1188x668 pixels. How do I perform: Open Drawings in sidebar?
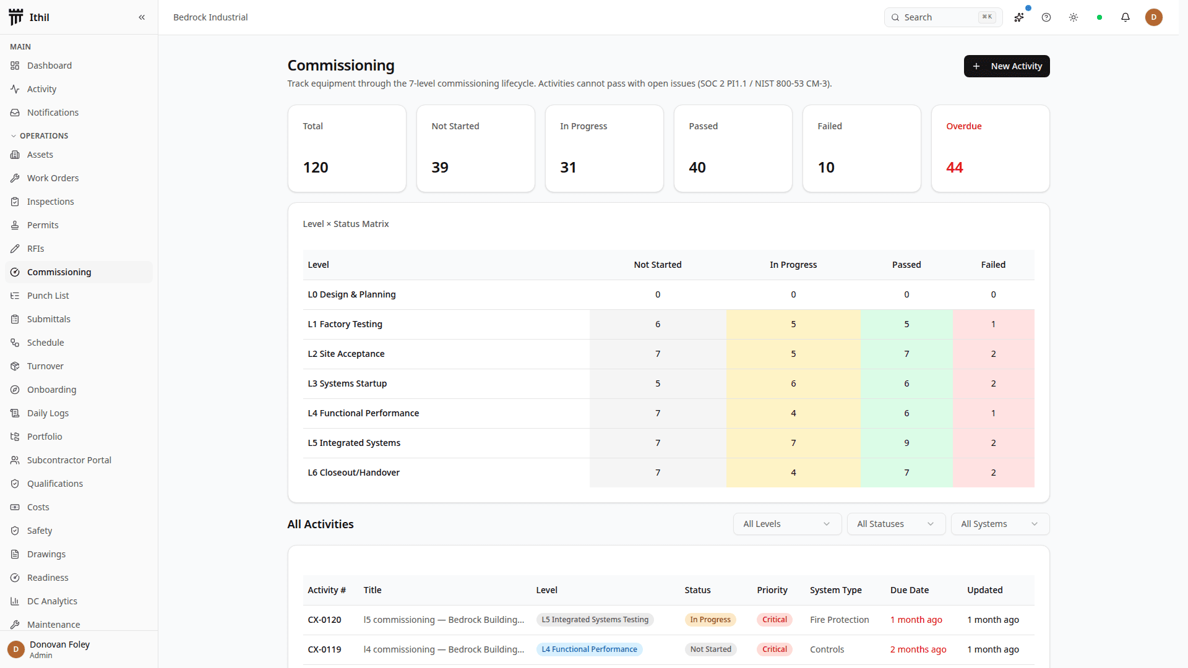pyautogui.click(x=79, y=554)
